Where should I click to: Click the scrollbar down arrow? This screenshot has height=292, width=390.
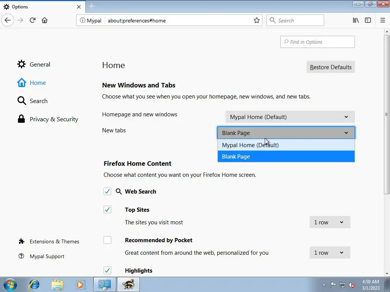[x=387, y=274]
